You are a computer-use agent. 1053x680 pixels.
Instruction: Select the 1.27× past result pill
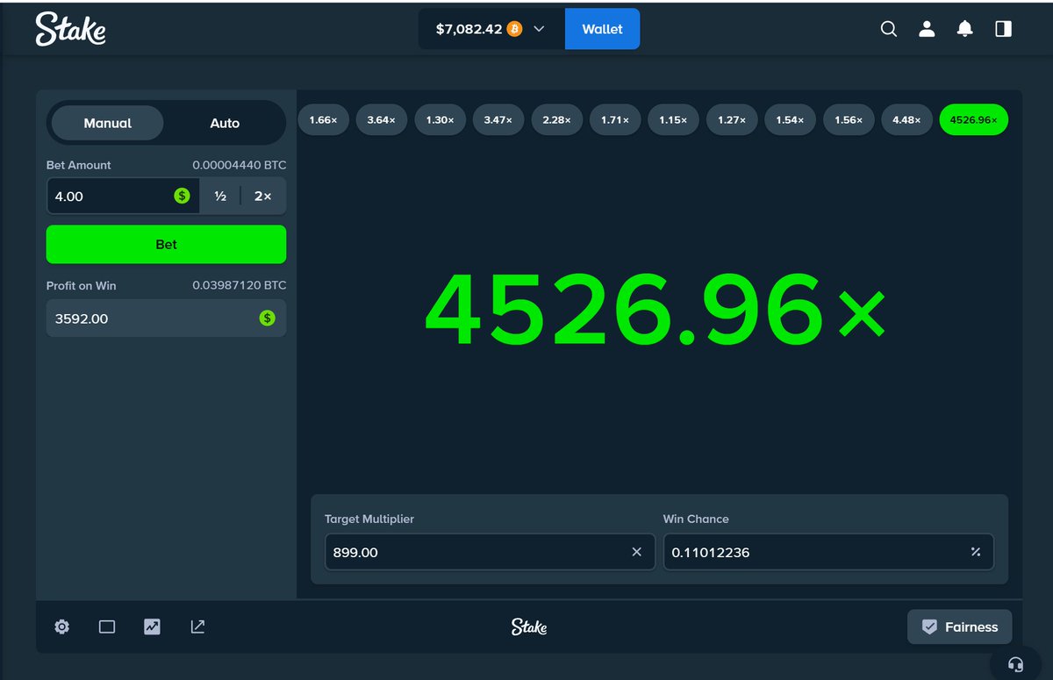click(732, 119)
